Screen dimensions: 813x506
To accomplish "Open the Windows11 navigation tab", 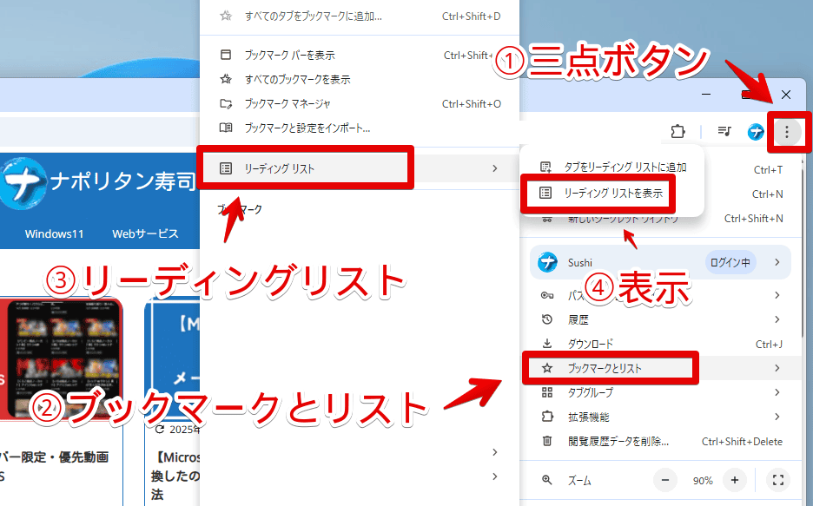I will [x=53, y=233].
